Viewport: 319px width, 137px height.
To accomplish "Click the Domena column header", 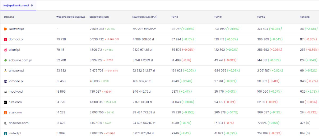I will (9, 17).
